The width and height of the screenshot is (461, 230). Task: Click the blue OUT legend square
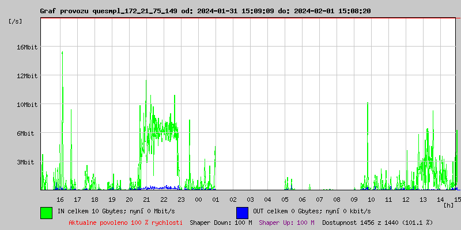click(242, 212)
